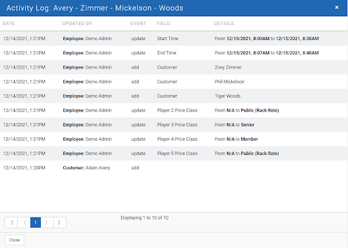
Task: Go to next page arrow
Action: pyautogui.click(x=47, y=222)
